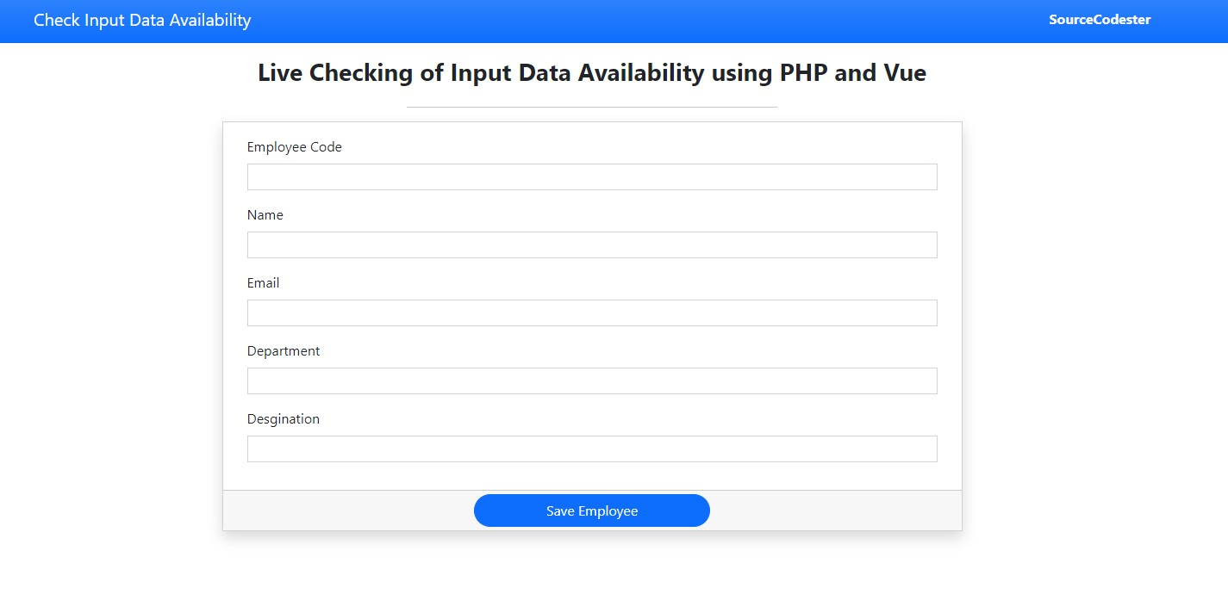
Task: Click the horizontal divider below the heading
Action: (x=591, y=107)
